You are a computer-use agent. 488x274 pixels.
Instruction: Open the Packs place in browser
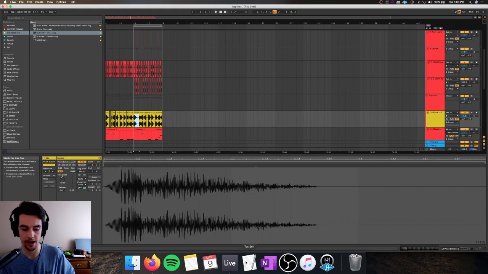pos(10,91)
